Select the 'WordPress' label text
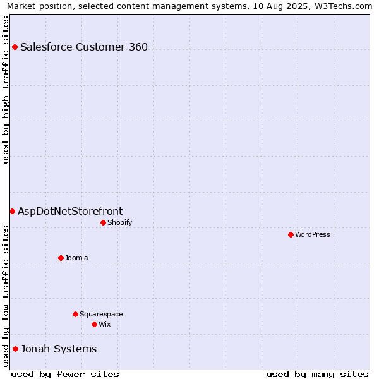 (313, 234)
